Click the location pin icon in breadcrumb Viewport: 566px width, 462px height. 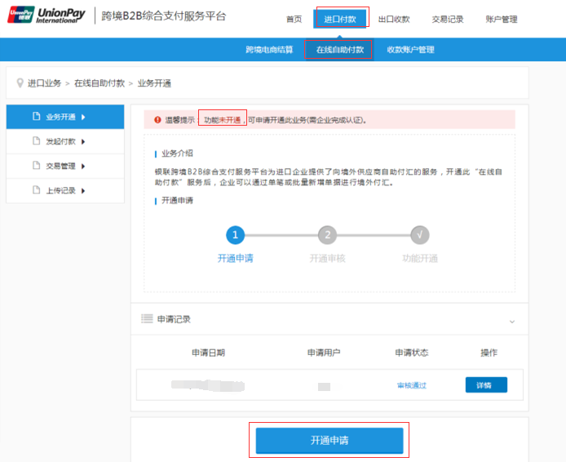[20, 83]
